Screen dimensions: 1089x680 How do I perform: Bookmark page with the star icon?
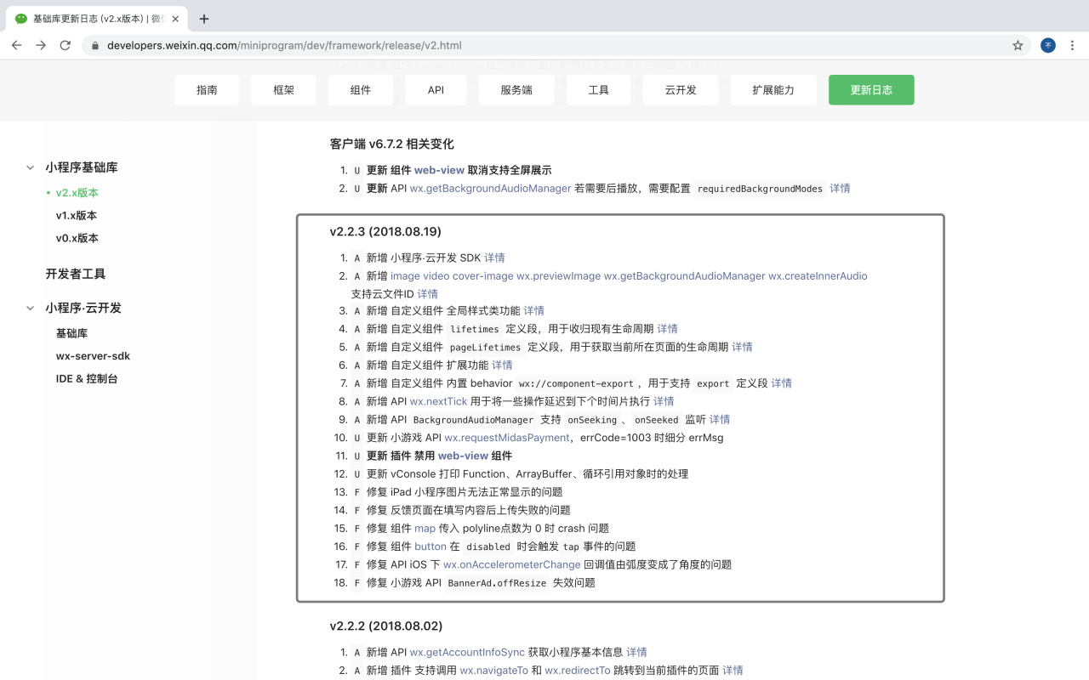[x=1018, y=46]
